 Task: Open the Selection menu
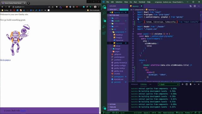click(119, 2)
